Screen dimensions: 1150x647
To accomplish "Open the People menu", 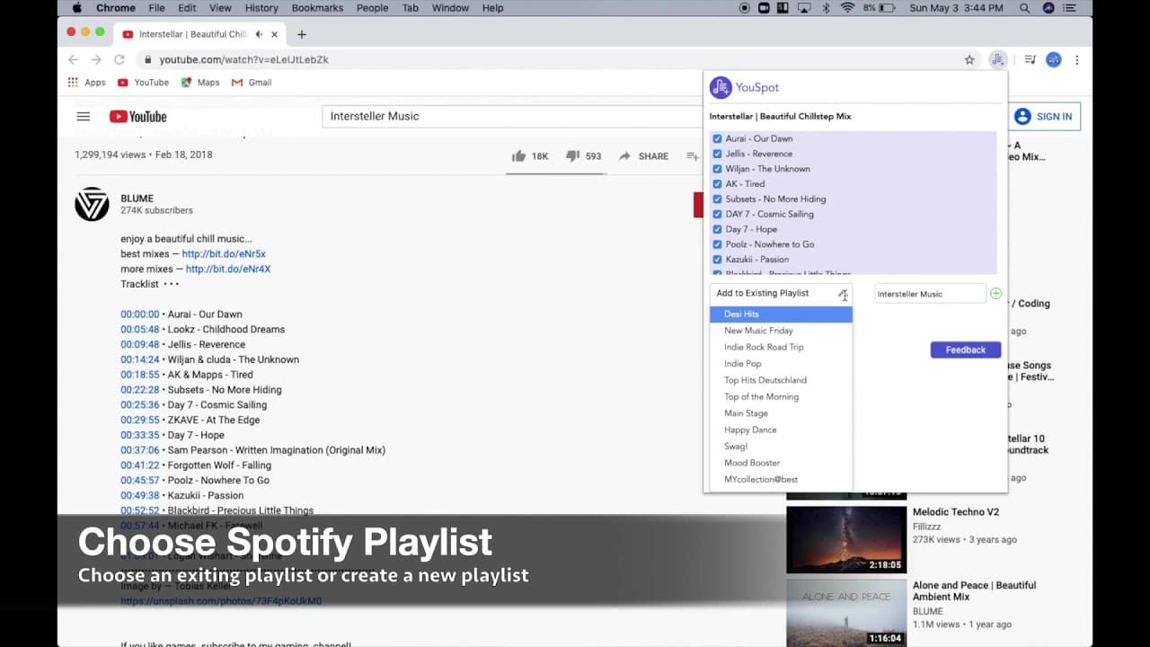I will coord(372,8).
